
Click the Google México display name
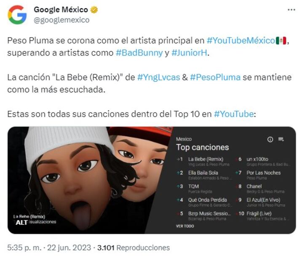(61, 10)
